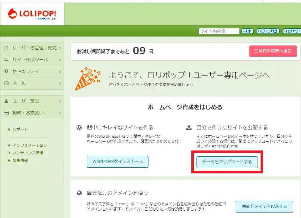Click the server icon beside サーバーの管理・設定
The height and width of the screenshot is (218, 301).
[6, 48]
